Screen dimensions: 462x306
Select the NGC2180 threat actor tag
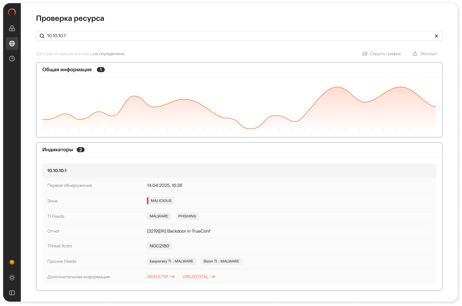coord(159,246)
